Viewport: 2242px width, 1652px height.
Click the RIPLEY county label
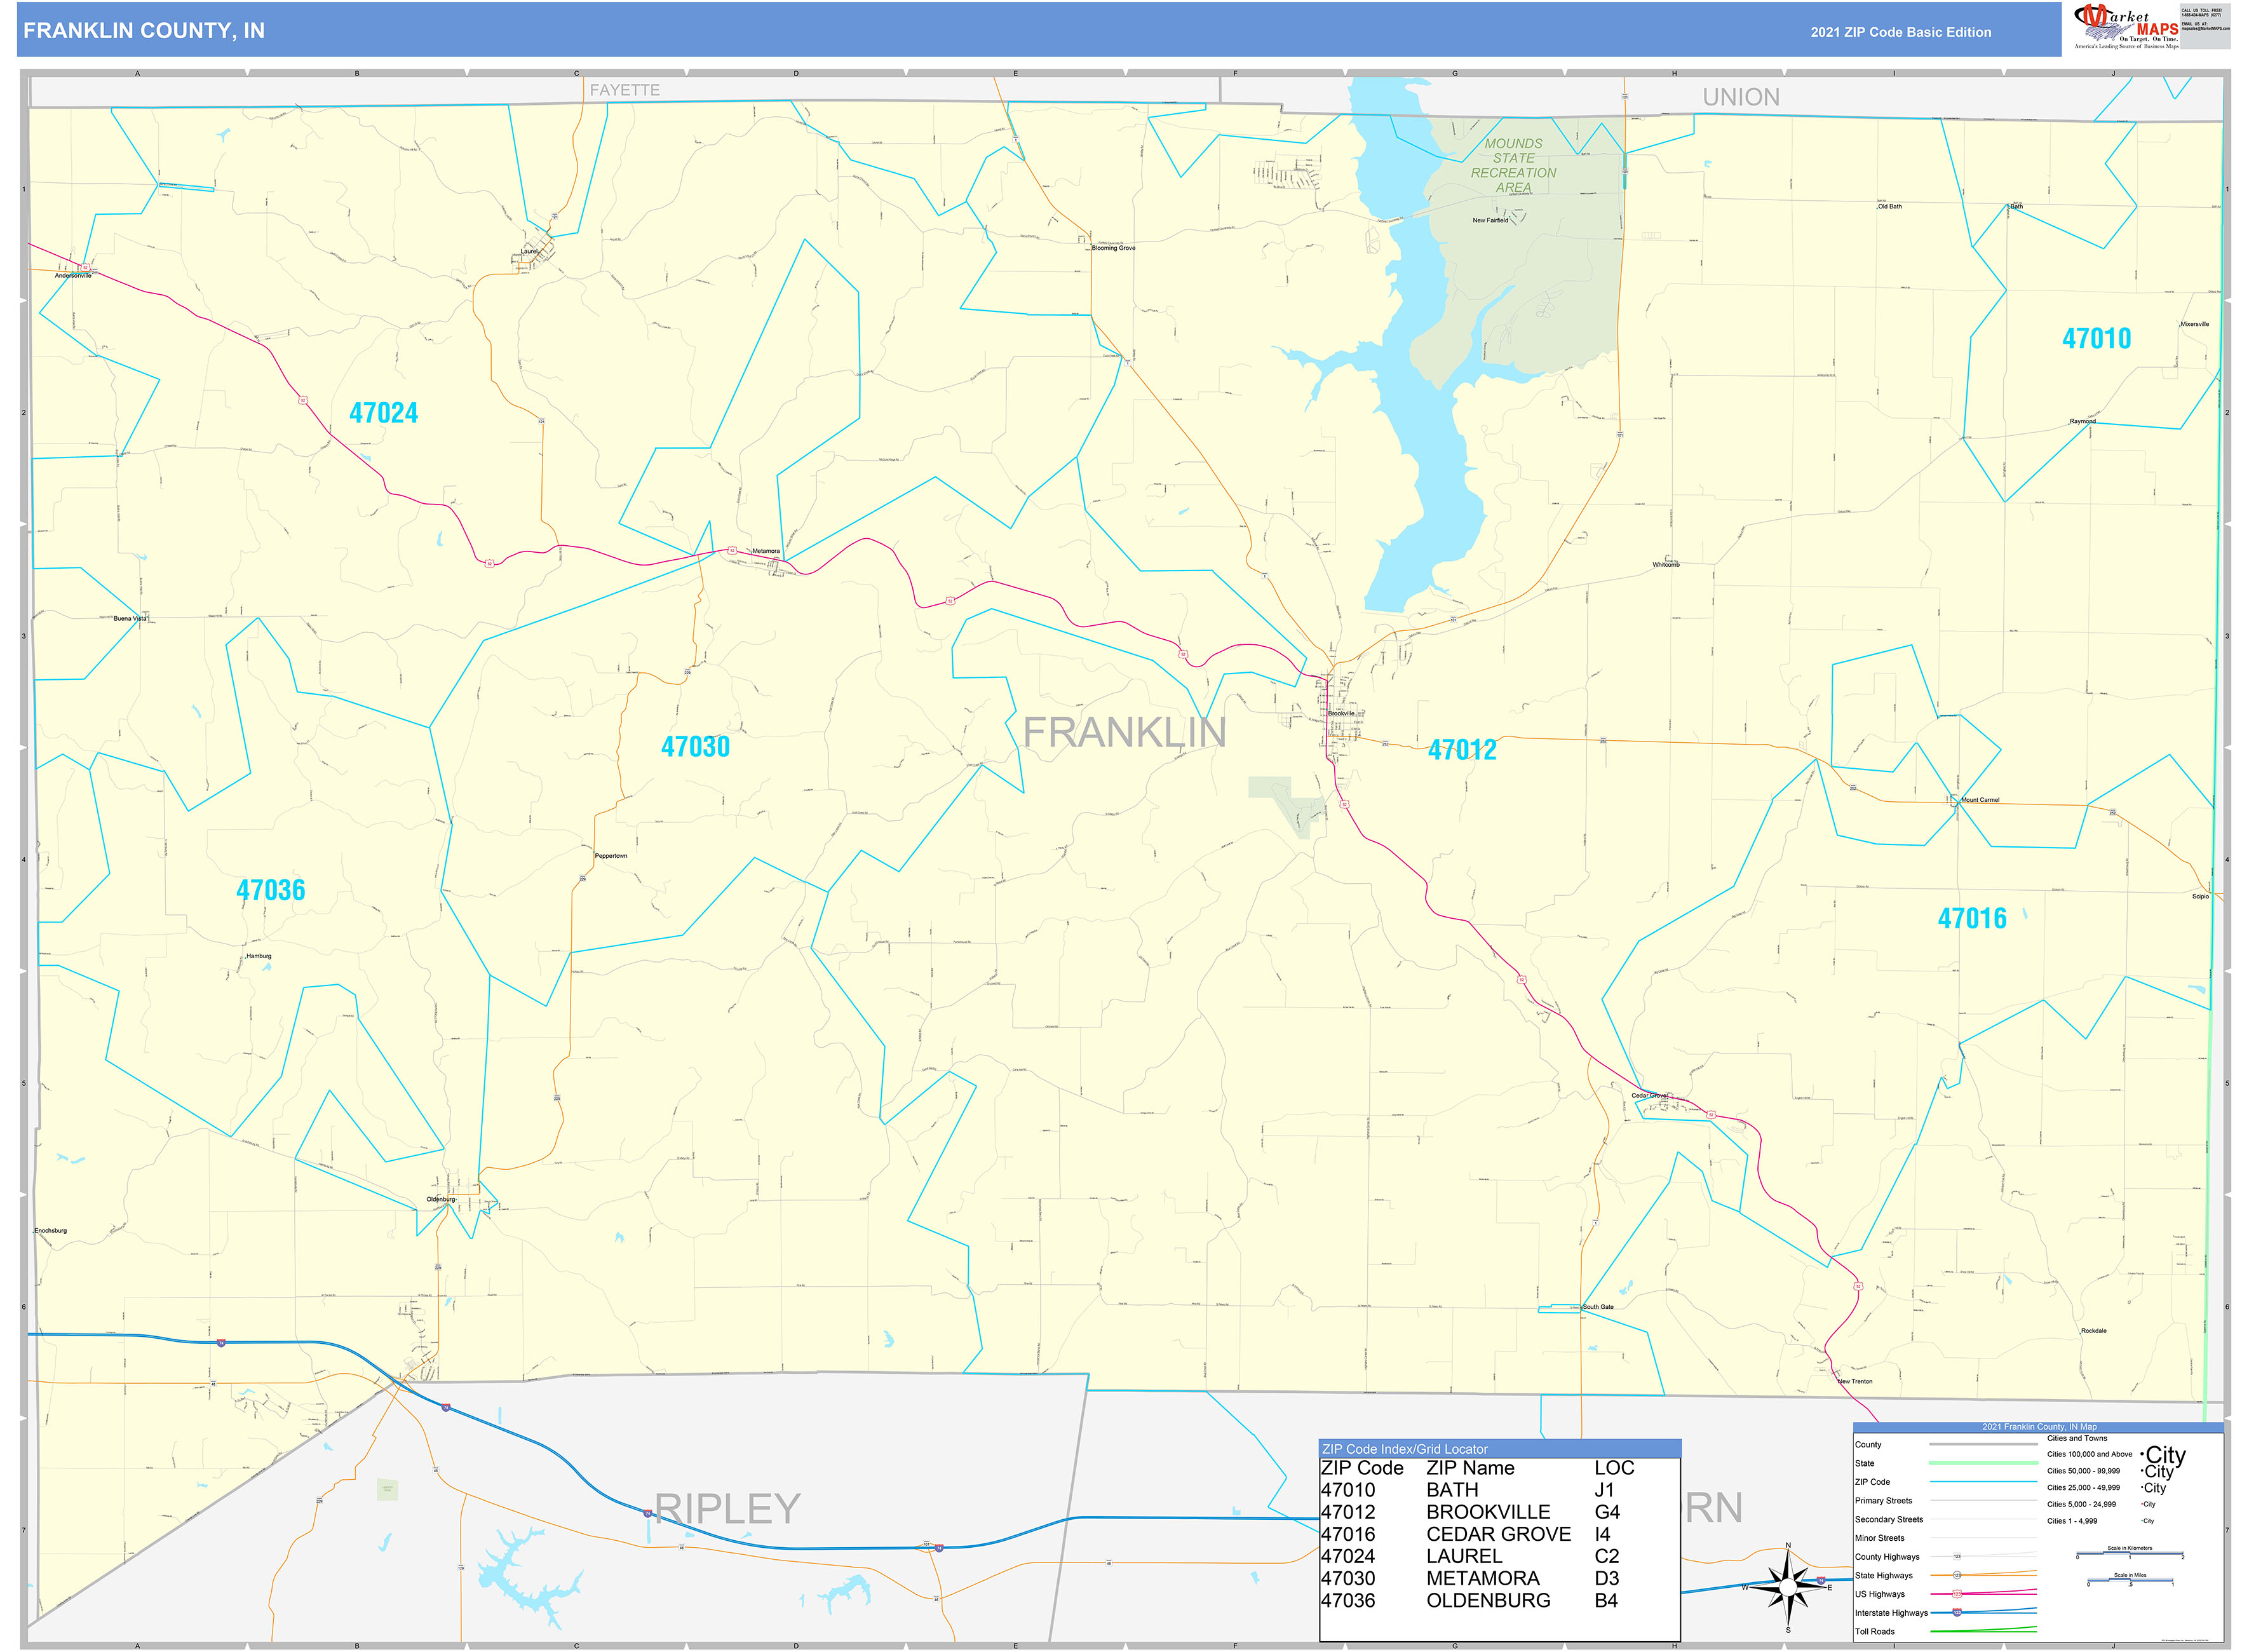click(727, 1509)
